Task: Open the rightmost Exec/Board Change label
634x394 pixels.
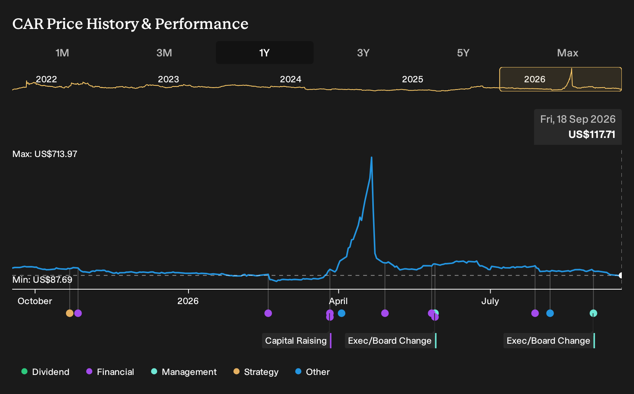Action: click(549, 341)
